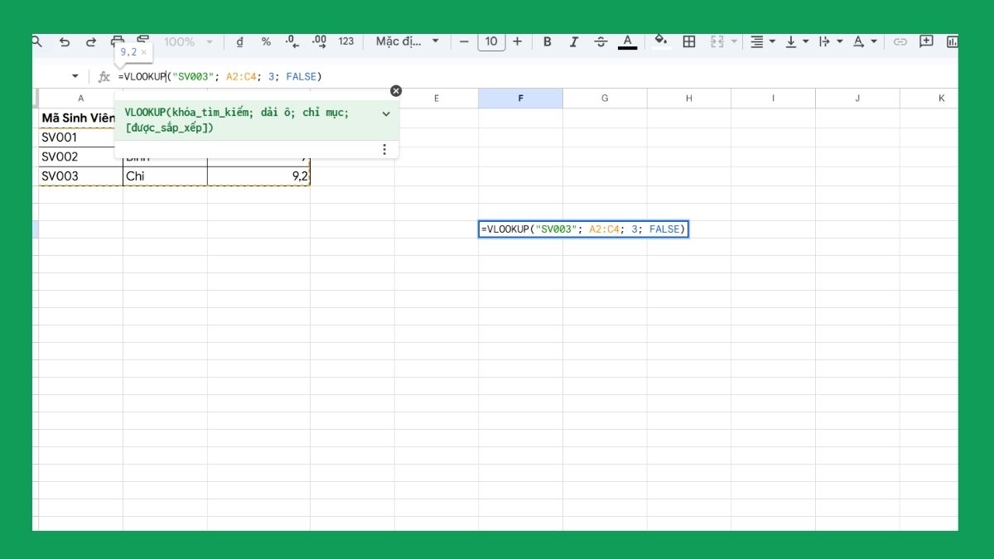Open the VLOOKUP help three-dot menu
994x559 pixels.
pyautogui.click(x=384, y=149)
